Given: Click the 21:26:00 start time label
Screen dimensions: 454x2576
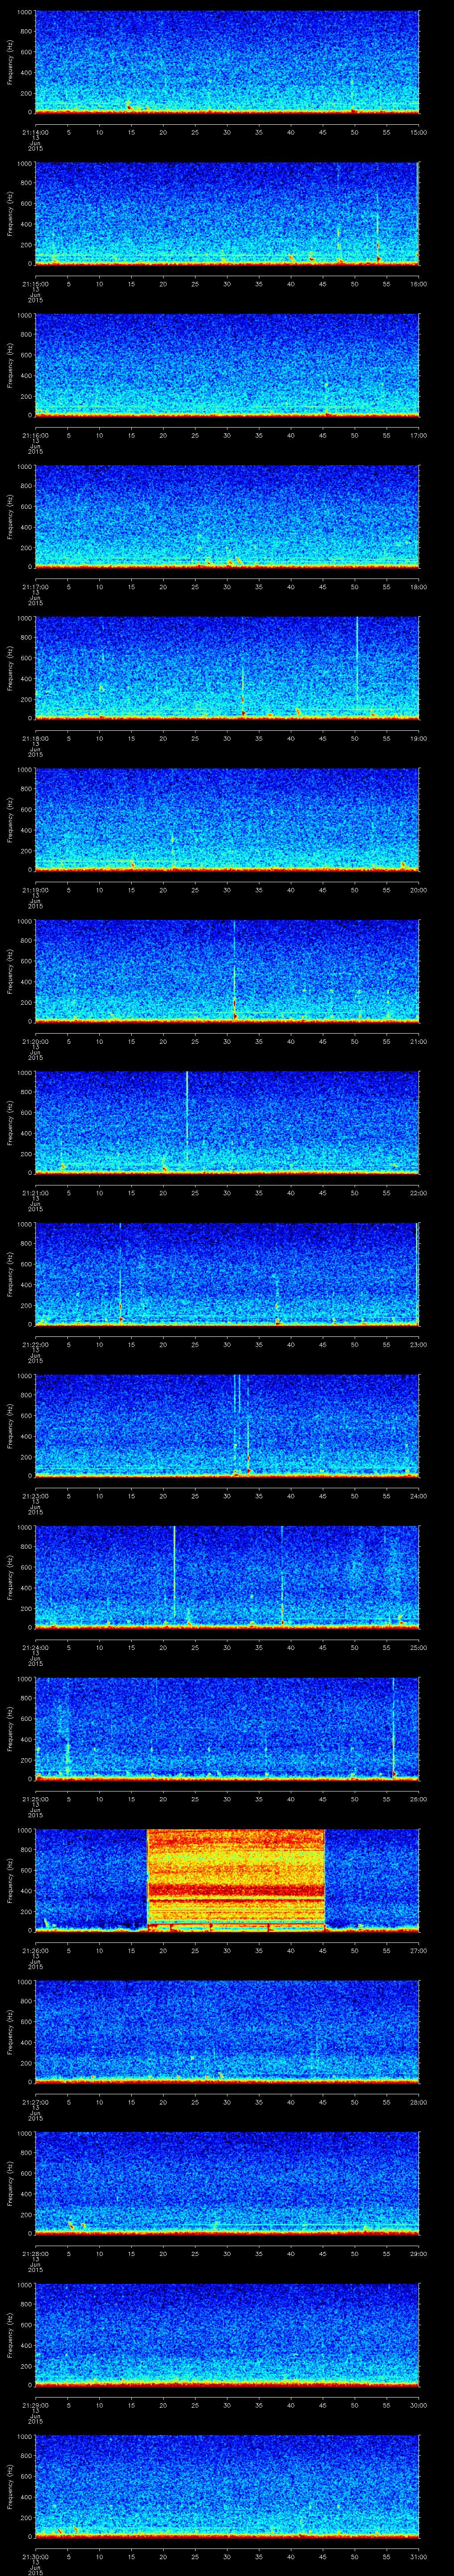Looking at the screenshot, I should (35, 1950).
